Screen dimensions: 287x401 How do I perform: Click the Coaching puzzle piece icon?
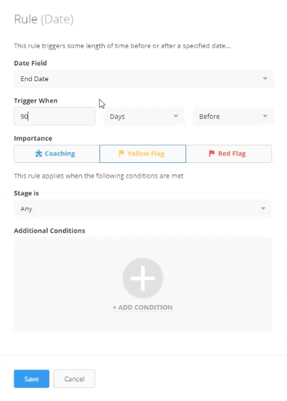coord(39,154)
